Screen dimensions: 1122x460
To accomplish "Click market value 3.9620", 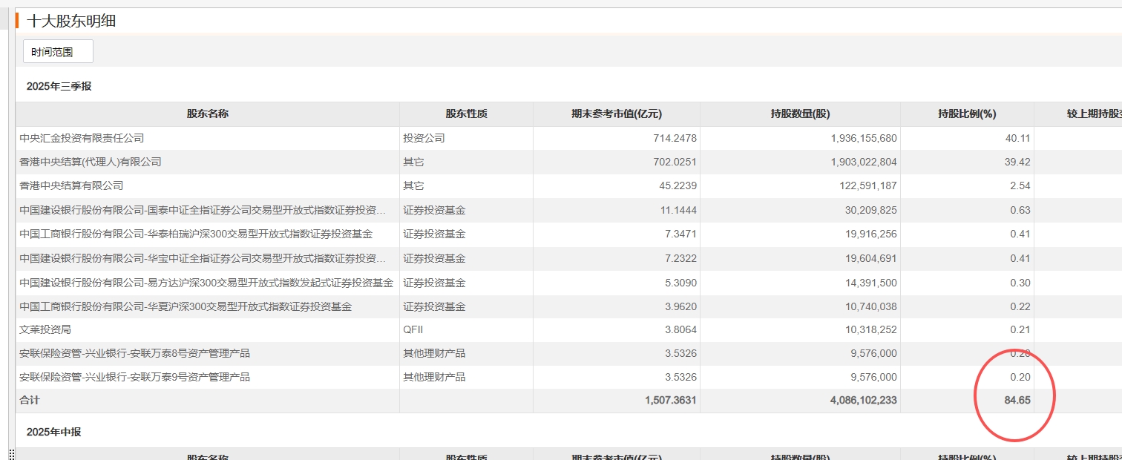I will [680, 306].
